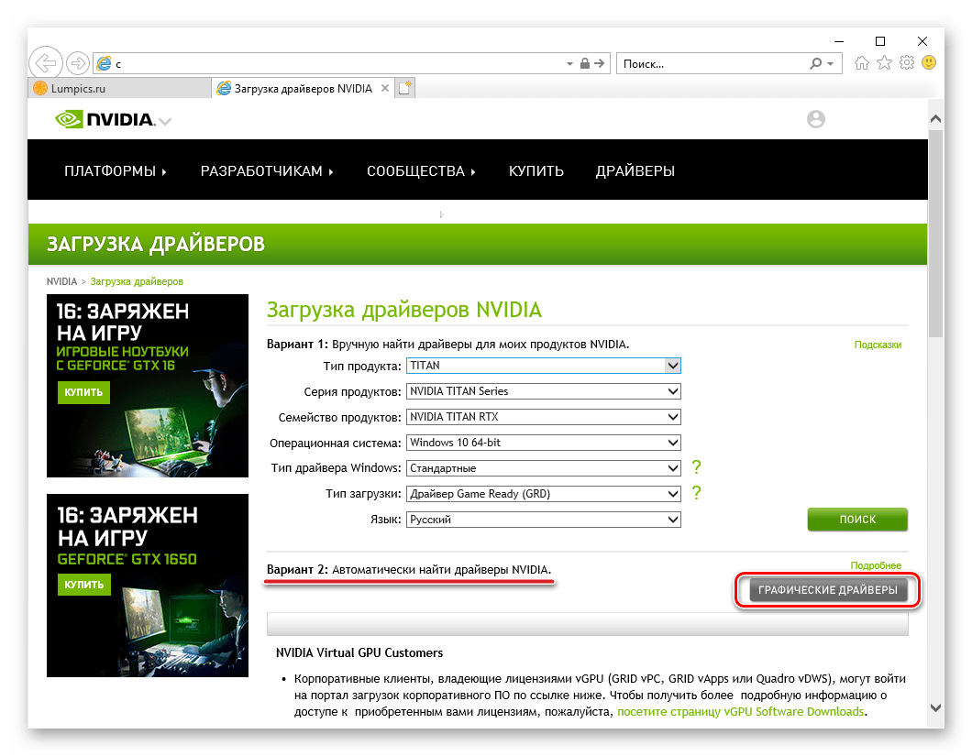Image resolution: width=972 pixels, height=756 pixels.
Task: Open a new tab button
Action: point(405,89)
